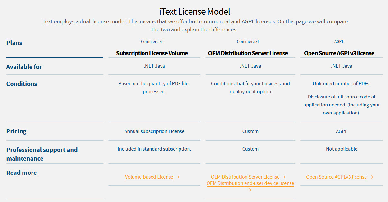Click the Pricing row label
Viewport: 388px width, 202px height.
[16, 131]
